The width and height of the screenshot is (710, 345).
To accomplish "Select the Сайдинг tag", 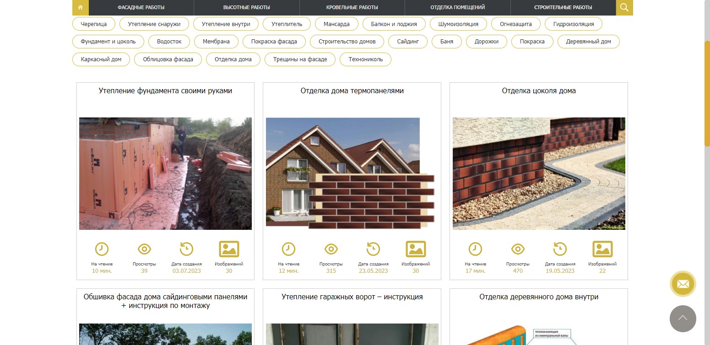I will (408, 42).
